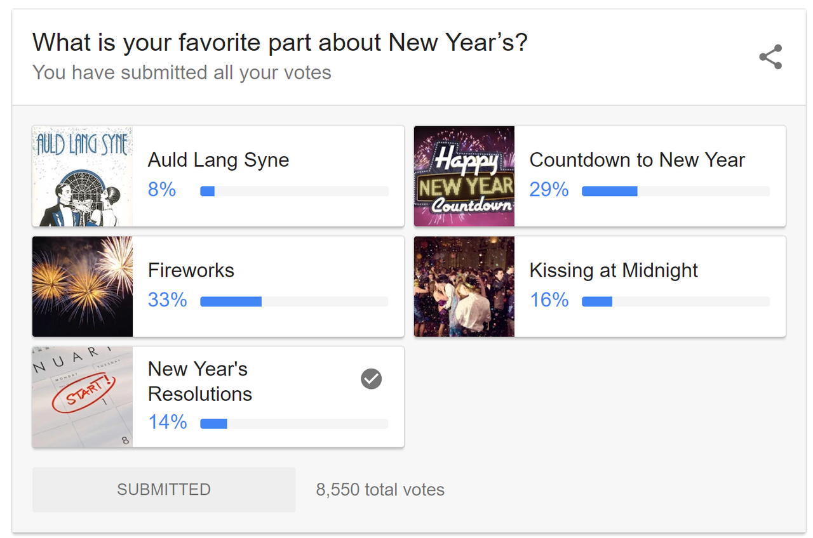Screen dimensions: 813x538
Task: Click the 8,550 total votes text
Action: (x=380, y=490)
